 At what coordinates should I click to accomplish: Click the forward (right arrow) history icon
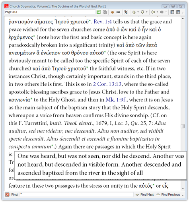click(162, 12)
